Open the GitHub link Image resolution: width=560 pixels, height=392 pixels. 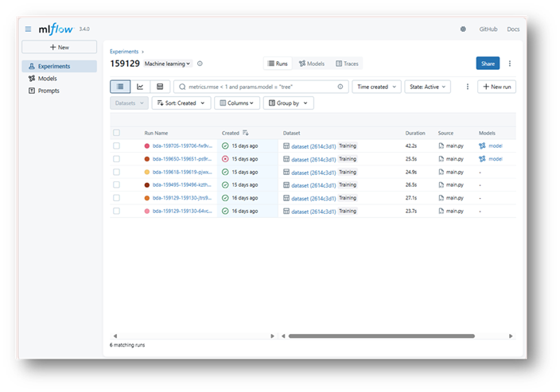(488, 29)
